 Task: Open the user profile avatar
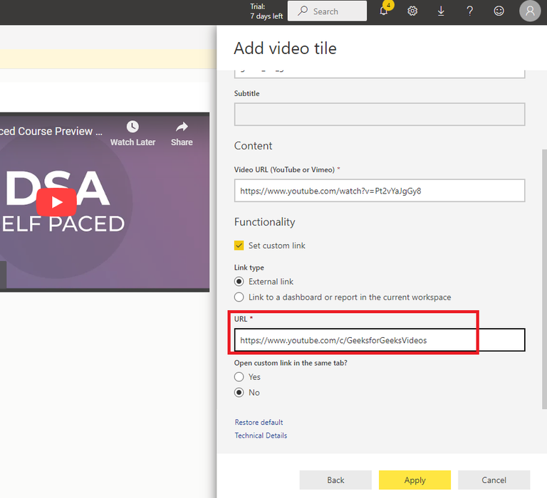click(530, 11)
